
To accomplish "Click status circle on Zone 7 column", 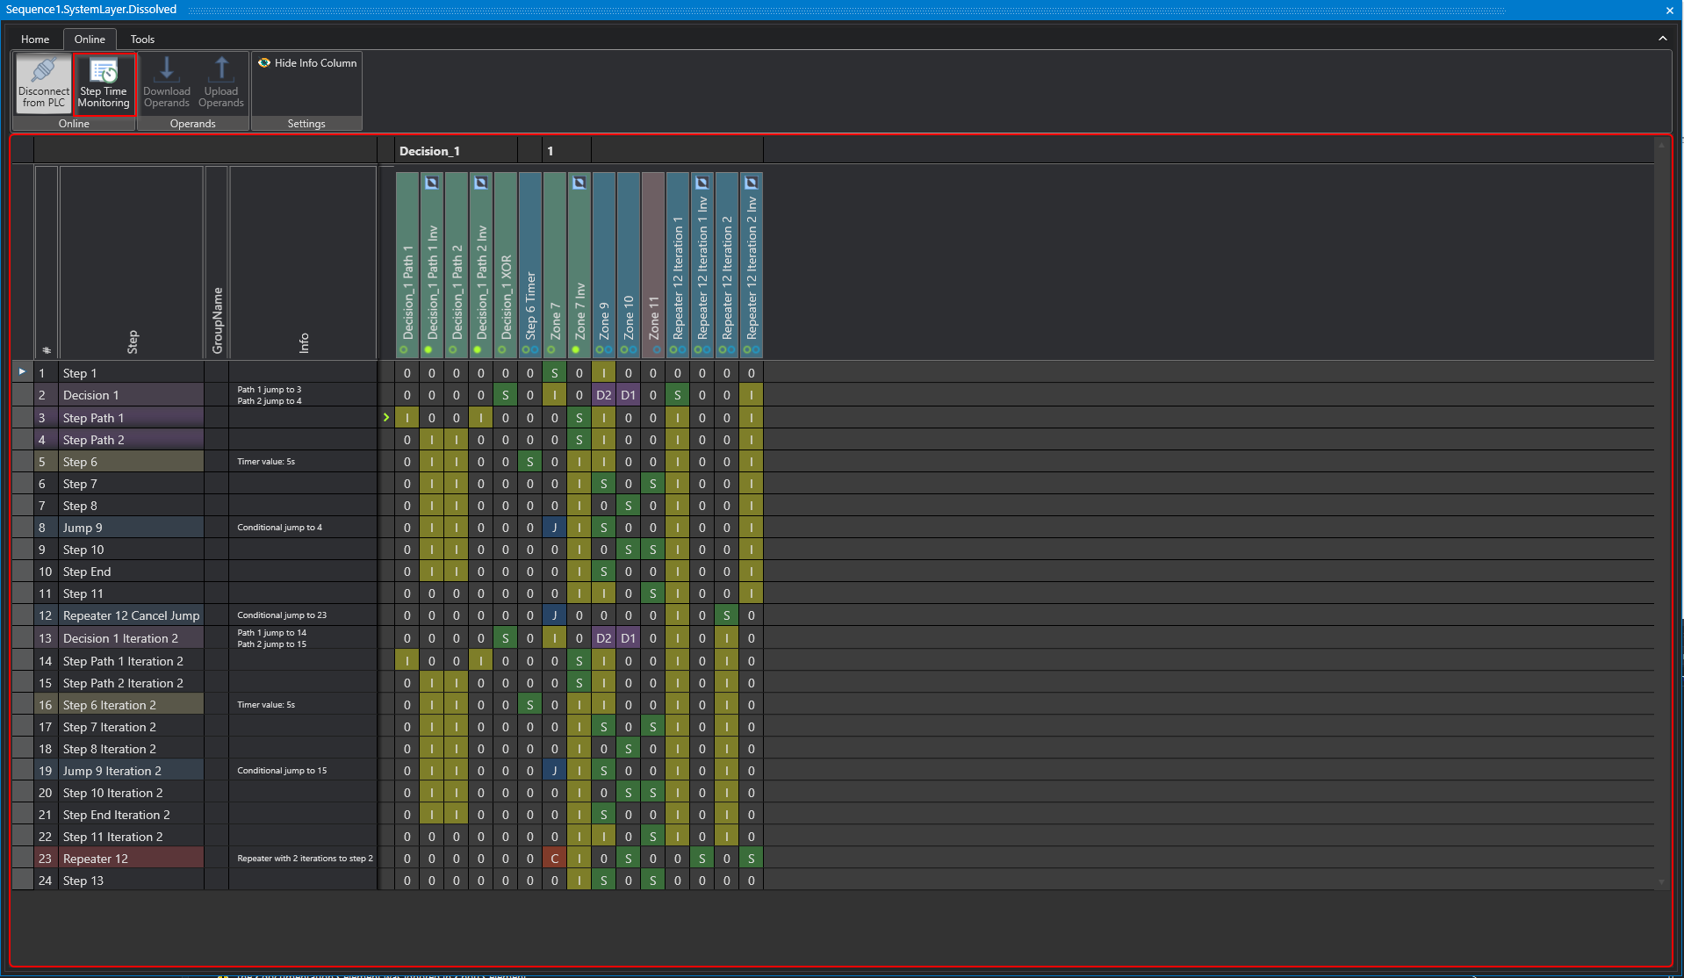I will coord(551,349).
